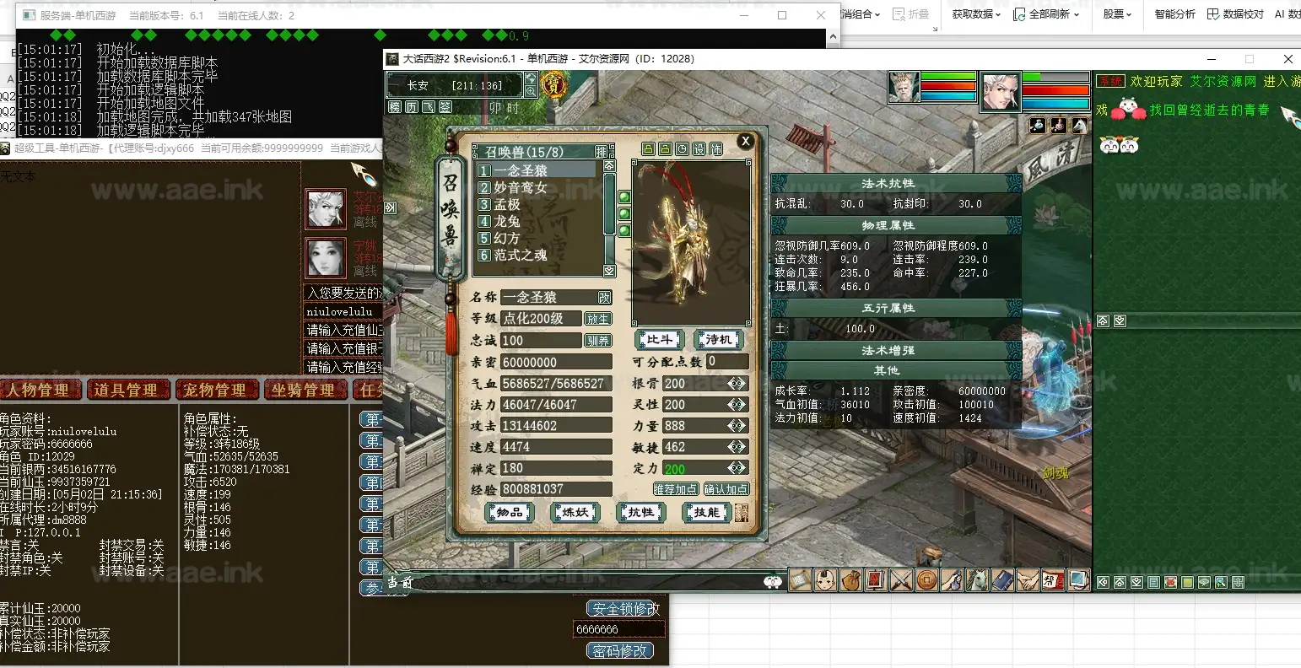Open the inventory bag icon in game toolbar
Screen dimensions: 1301x668
point(851,579)
